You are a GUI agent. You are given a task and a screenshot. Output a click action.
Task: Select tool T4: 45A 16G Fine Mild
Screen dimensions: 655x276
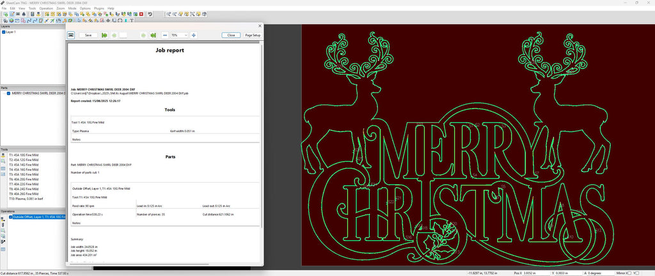[x=24, y=169]
